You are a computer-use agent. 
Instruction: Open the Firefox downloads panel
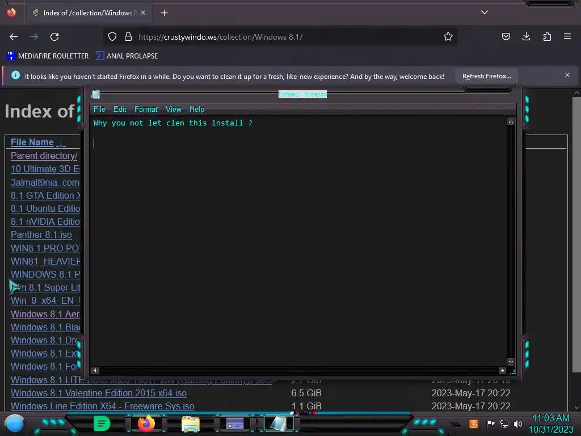click(526, 36)
